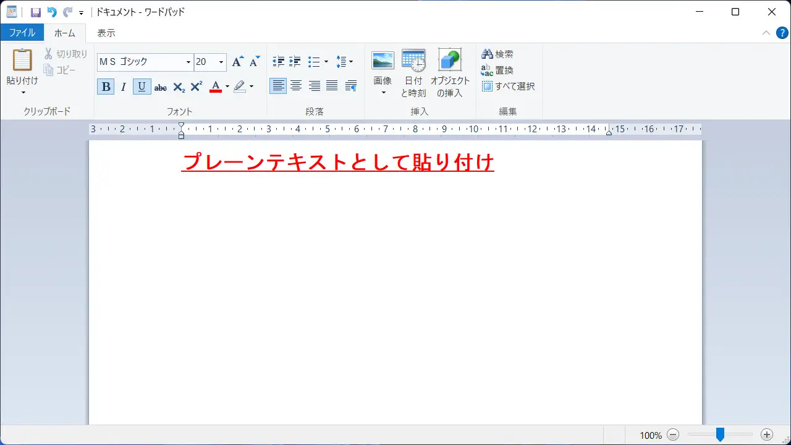
Task: Switch to the 表示 tab
Action: click(106, 33)
